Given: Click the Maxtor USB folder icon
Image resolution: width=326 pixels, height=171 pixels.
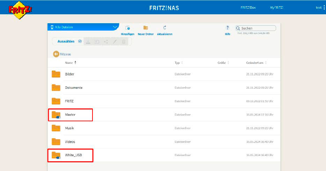Looking at the screenshot, I should (x=56, y=115).
